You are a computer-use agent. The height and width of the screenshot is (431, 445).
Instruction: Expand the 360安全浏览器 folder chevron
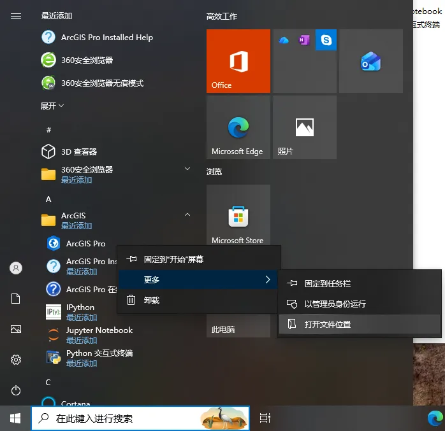pyautogui.click(x=187, y=169)
